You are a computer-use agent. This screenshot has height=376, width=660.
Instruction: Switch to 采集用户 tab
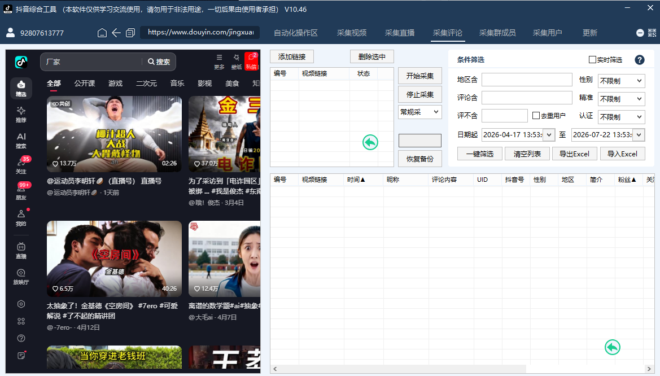[x=547, y=33]
